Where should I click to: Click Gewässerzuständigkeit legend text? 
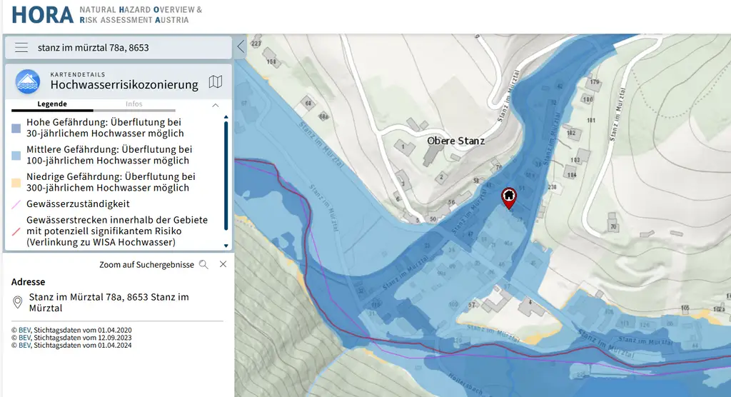point(78,204)
